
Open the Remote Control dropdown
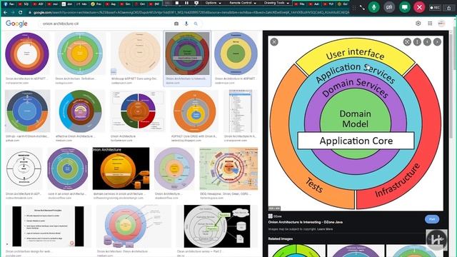click(x=243, y=3)
